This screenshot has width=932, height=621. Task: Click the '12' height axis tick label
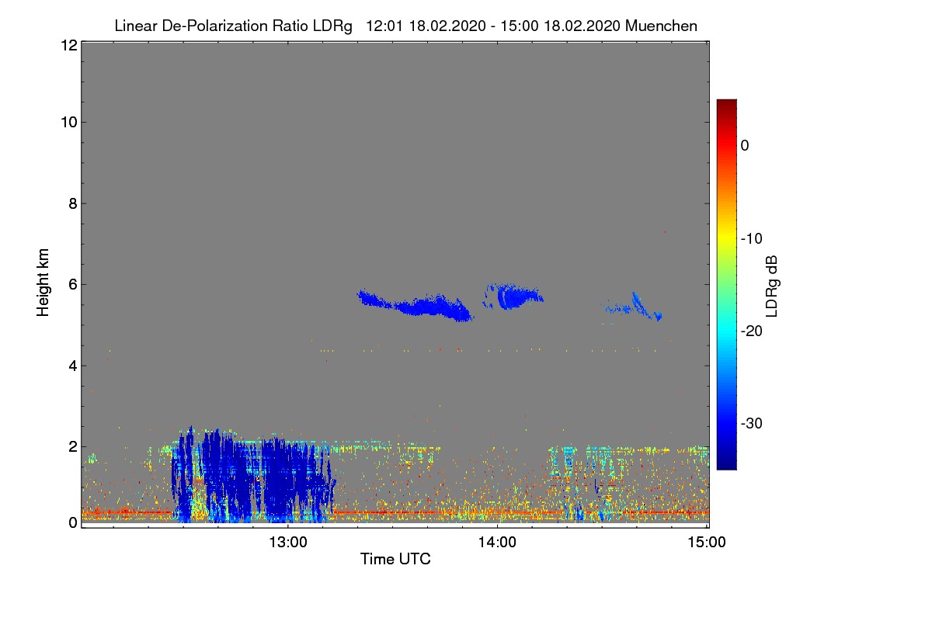68,46
